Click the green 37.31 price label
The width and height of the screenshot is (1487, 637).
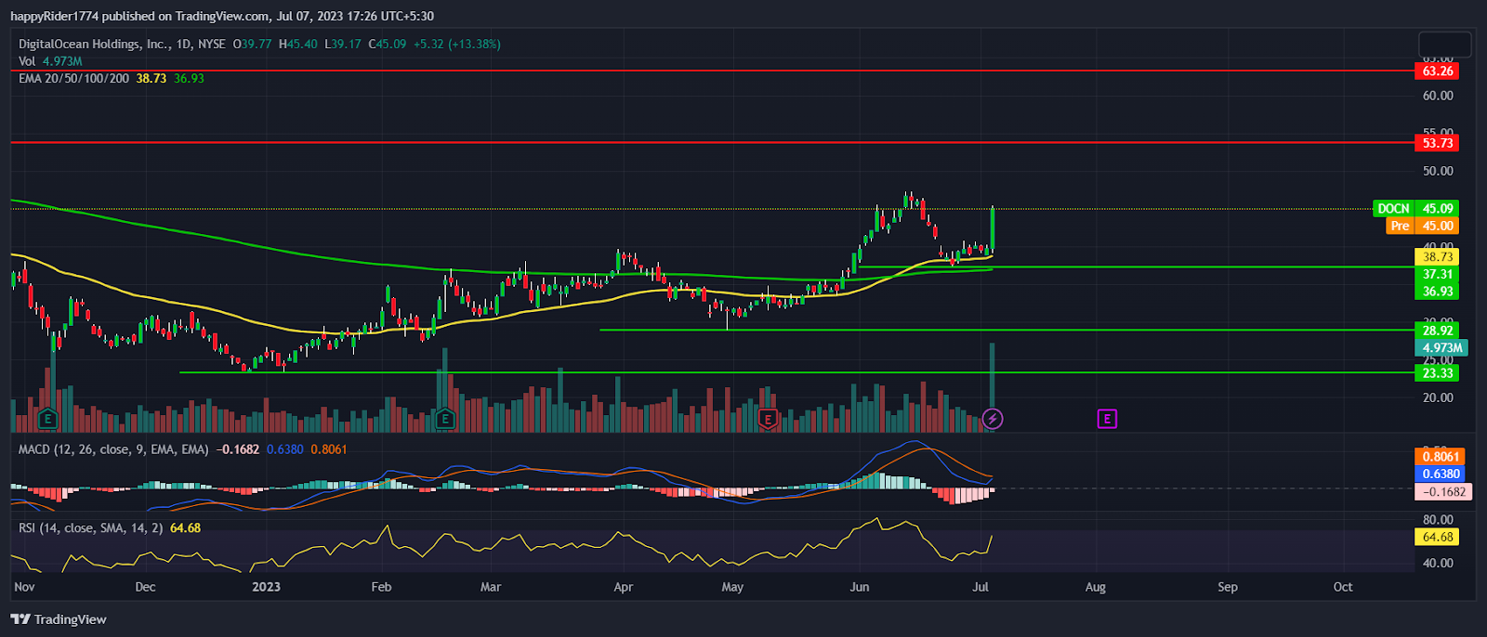tap(1437, 274)
